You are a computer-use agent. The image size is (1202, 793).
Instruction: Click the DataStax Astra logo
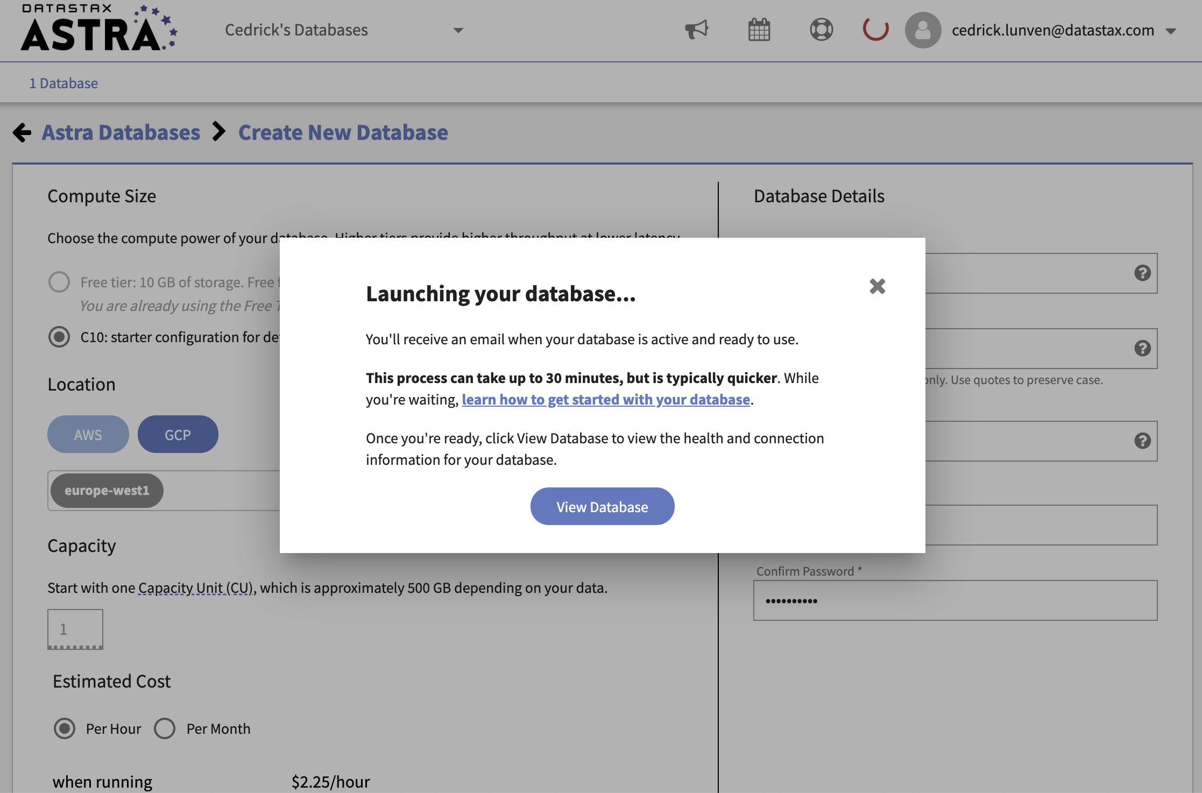coord(98,28)
